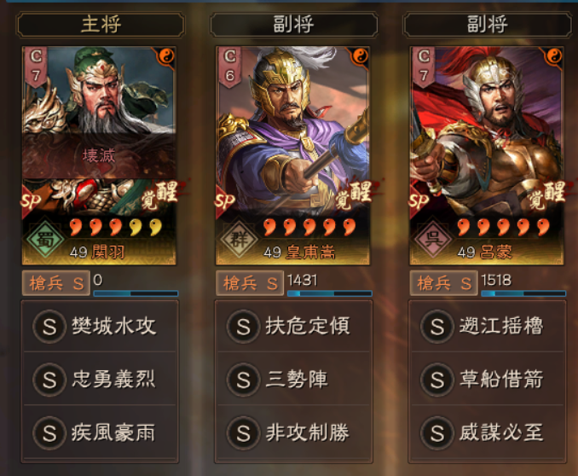Screen dimensions: 578x476
Task: Open the 草船借箭 skill
Action: (x=488, y=380)
